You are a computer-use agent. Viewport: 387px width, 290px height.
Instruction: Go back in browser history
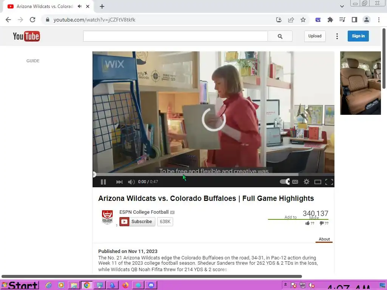pyautogui.click(x=8, y=20)
